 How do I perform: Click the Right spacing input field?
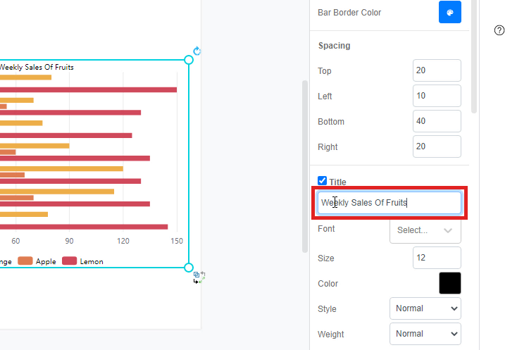coord(437,146)
